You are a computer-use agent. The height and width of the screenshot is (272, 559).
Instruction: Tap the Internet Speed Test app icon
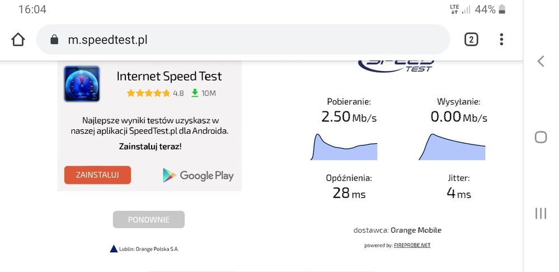[82, 84]
